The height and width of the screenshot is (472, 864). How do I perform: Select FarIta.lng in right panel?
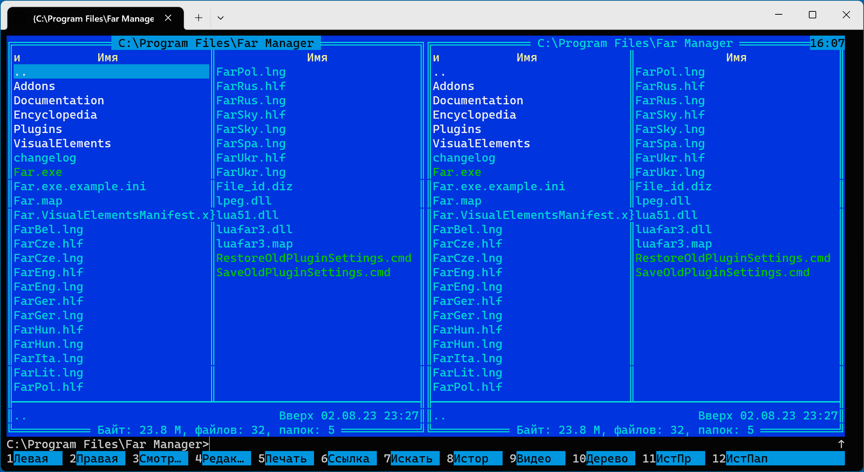point(467,358)
